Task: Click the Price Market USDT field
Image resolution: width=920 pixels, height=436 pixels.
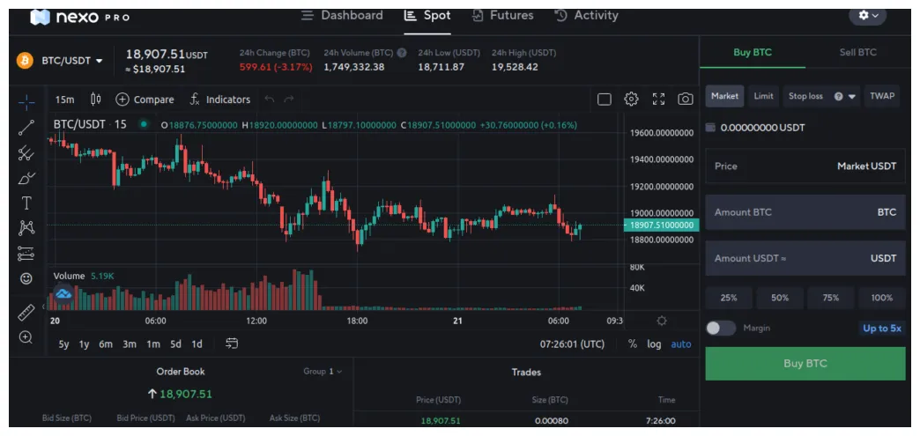Action: click(805, 166)
